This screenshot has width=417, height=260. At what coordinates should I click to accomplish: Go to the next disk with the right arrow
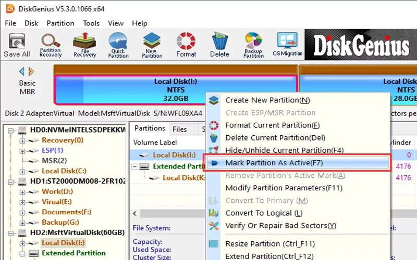pos(31,71)
